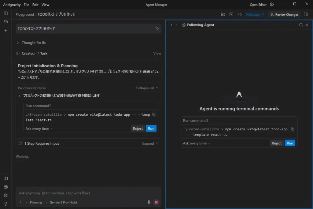Open the View menu
The height and width of the screenshot is (209, 313).
click(45, 5)
